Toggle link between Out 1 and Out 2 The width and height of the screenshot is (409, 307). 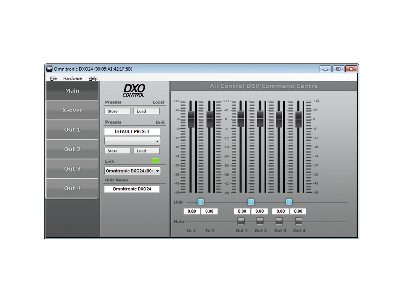coord(251,202)
